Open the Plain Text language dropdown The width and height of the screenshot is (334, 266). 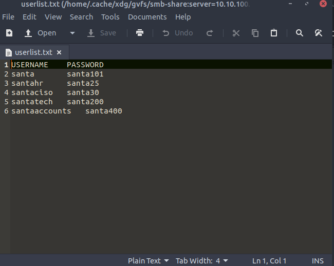coord(148,261)
